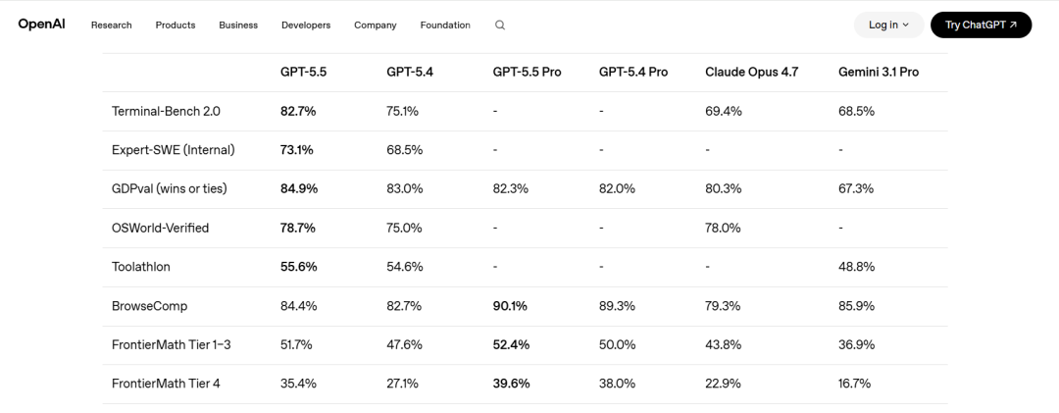Click the Gemini 3.1 Pro column header
This screenshot has width=1059, height=413.
[879, 72]
